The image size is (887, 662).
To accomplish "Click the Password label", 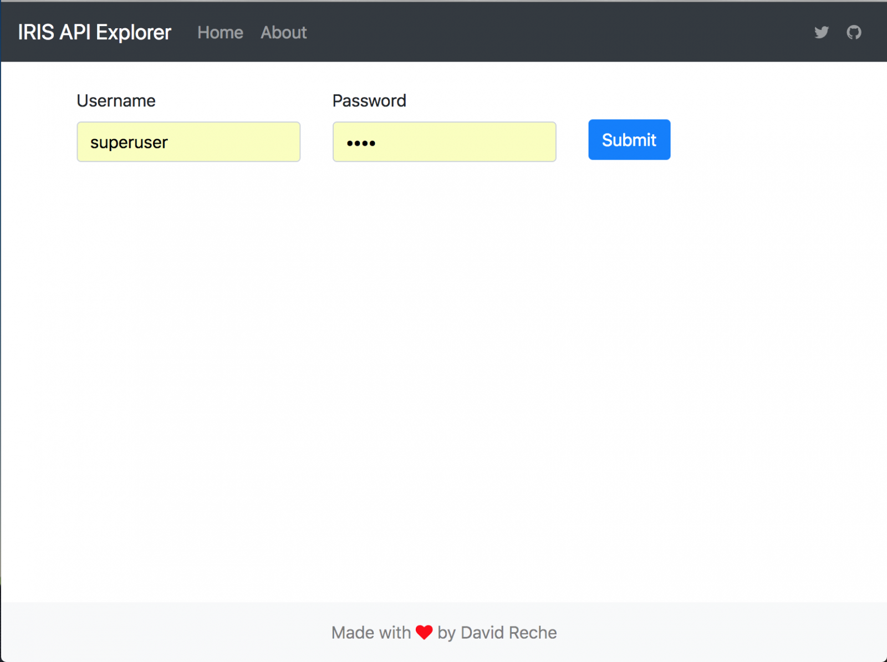I will click(369, 101).
